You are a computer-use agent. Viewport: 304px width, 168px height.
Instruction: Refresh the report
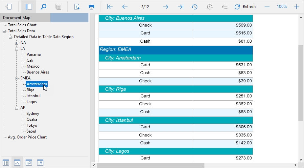coord(245,7)
